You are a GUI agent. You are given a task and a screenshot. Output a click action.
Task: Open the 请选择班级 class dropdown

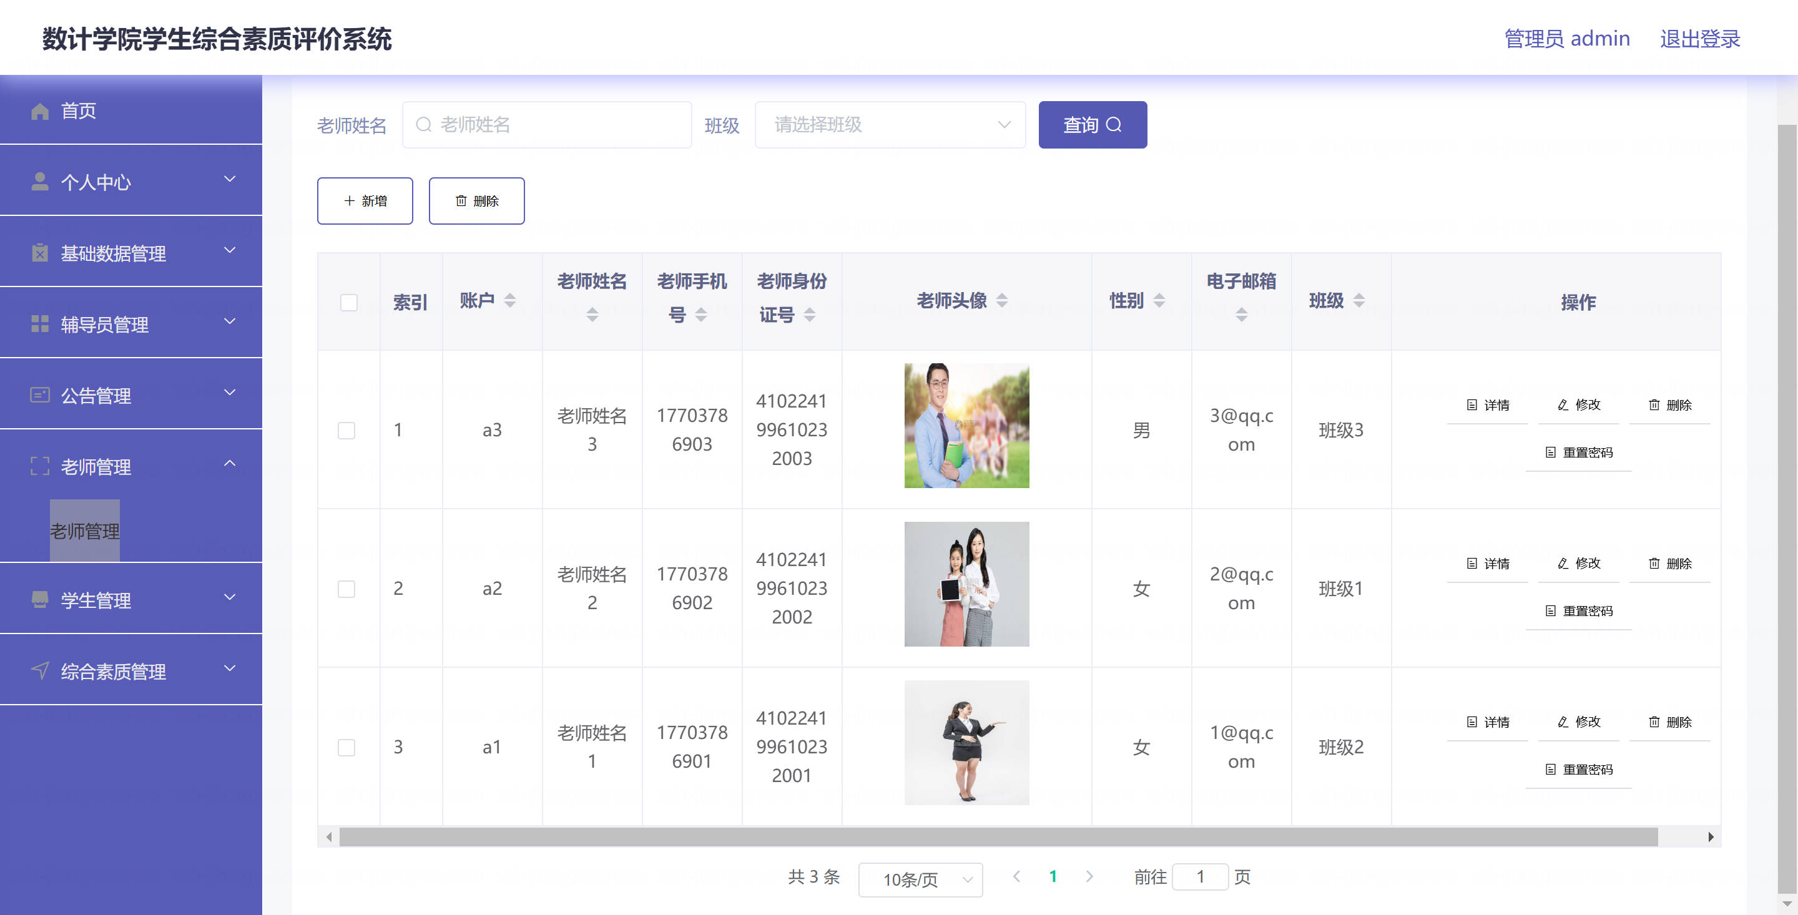point(890,125)
